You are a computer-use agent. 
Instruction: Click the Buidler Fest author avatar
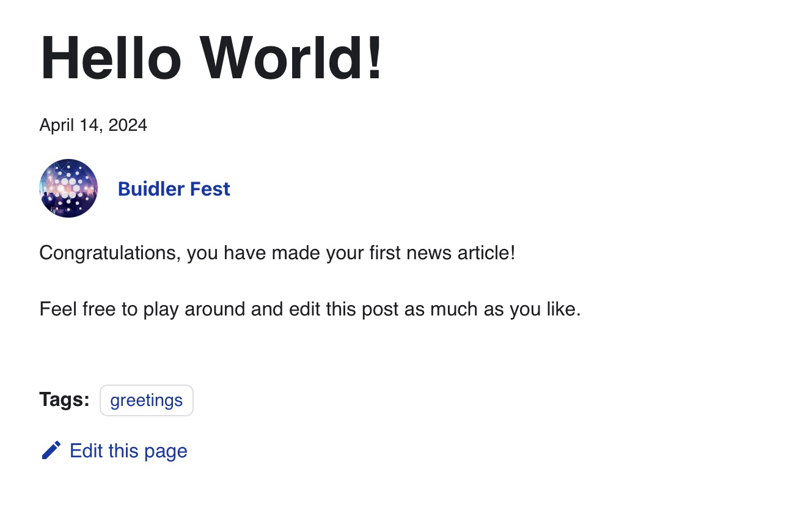(68, 188)
